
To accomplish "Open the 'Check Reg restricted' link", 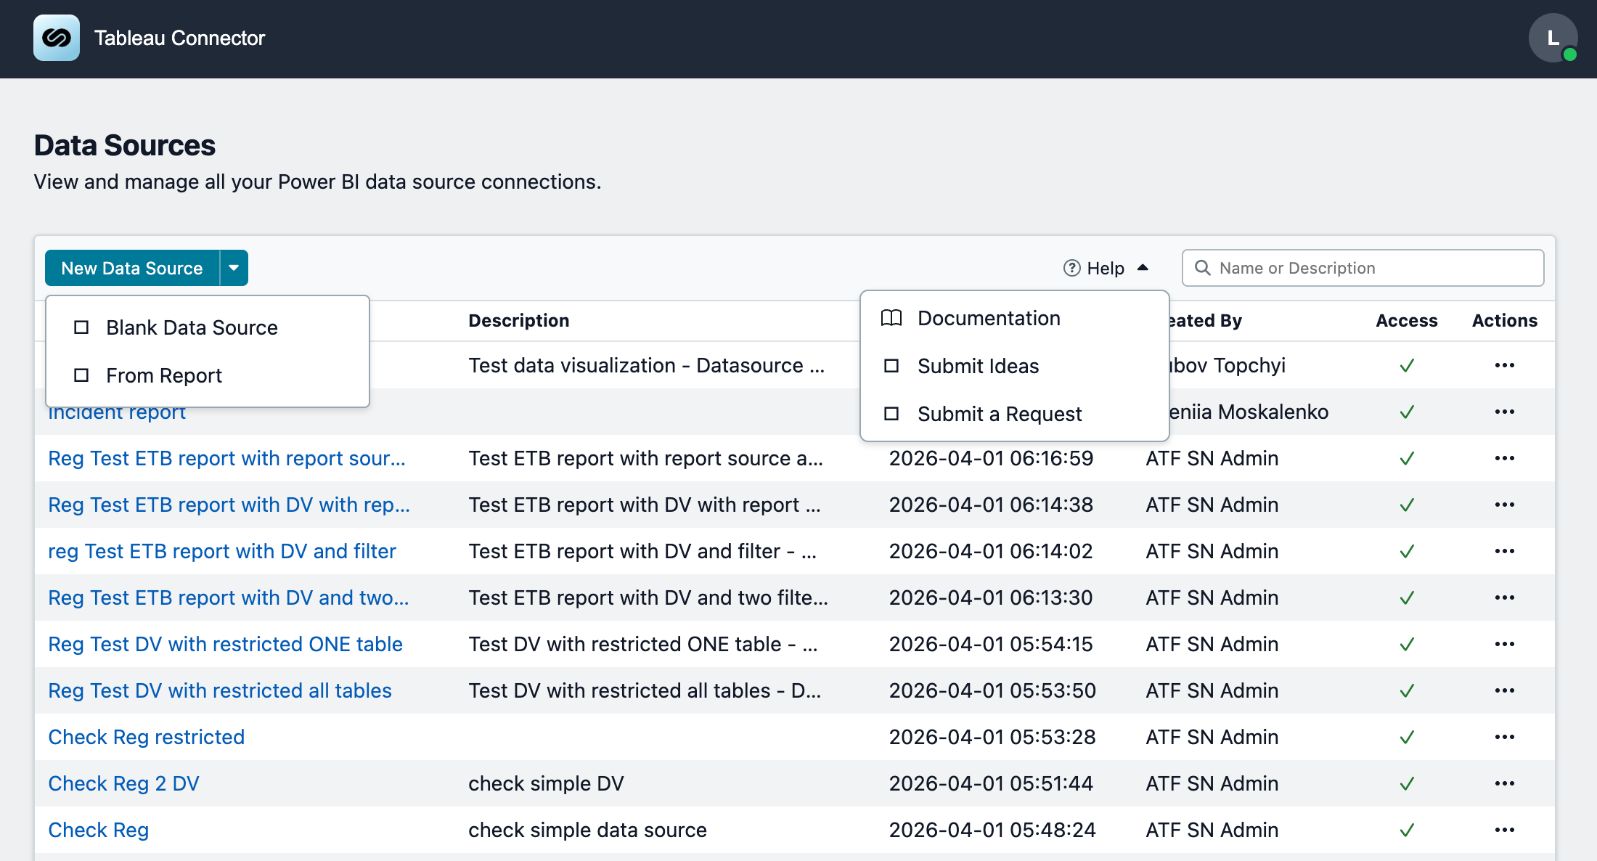I will tap(146, 737).
